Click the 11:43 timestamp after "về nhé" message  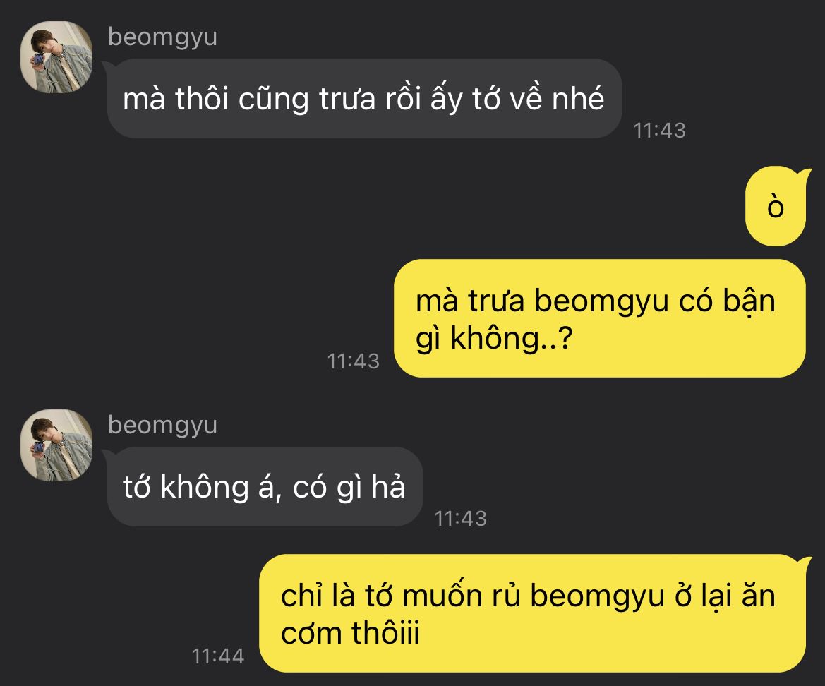[660, 131]
